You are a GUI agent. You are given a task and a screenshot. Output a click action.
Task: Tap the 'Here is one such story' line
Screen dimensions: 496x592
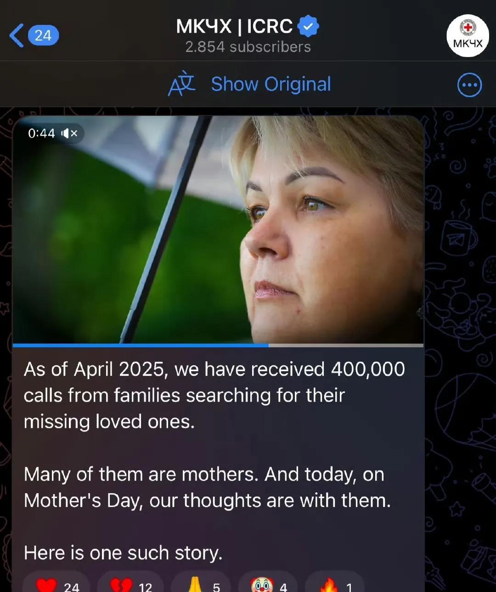coord(123,553)
